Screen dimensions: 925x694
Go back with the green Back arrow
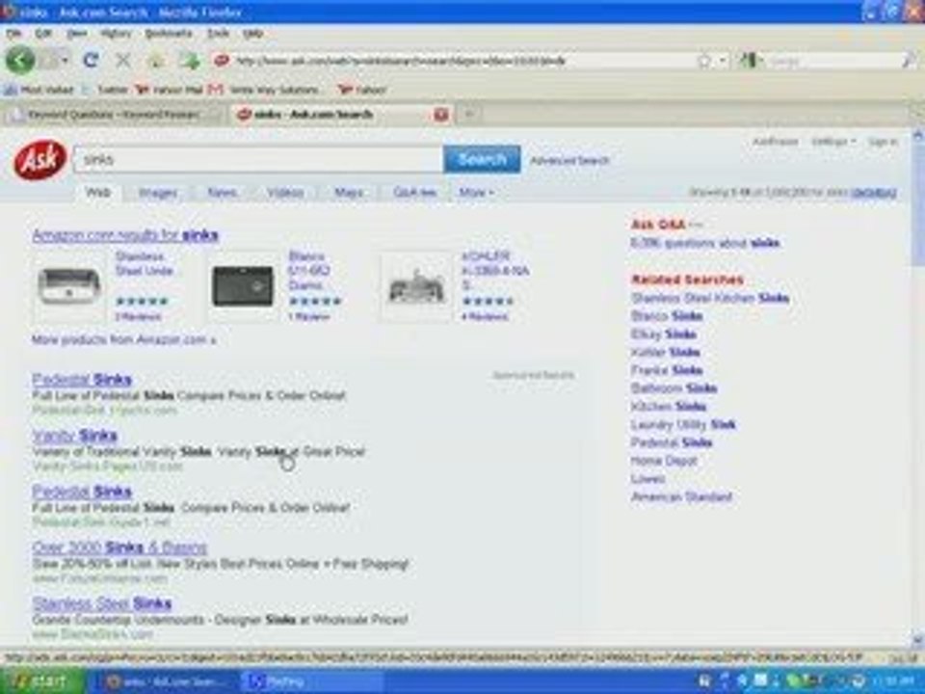pyautogui.click(x=20, y=60)
